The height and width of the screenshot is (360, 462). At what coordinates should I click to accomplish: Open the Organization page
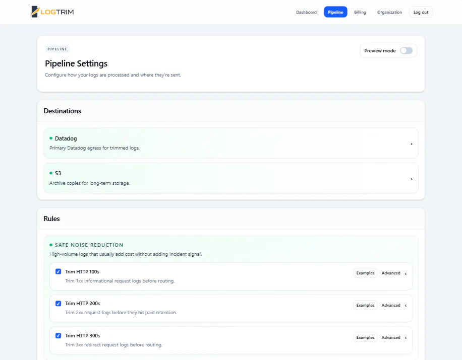pos(389,12)
